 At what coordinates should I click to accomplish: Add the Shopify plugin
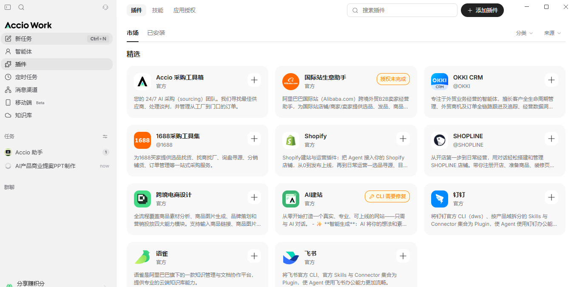(x=403, y=139)
